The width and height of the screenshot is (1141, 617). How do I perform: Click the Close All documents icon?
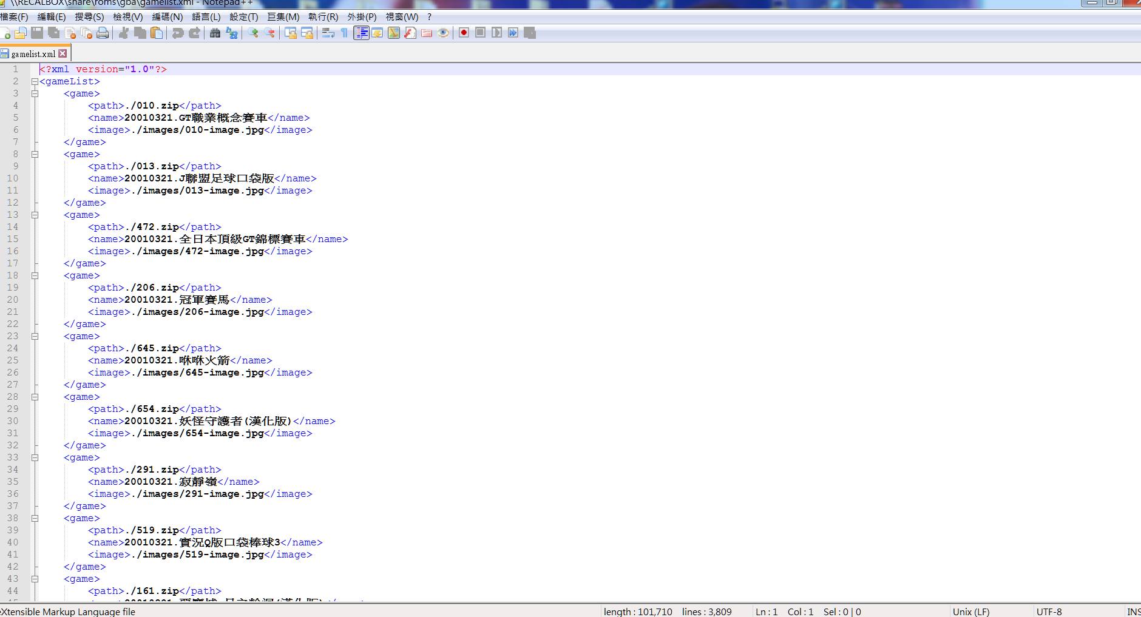point(87,33)
